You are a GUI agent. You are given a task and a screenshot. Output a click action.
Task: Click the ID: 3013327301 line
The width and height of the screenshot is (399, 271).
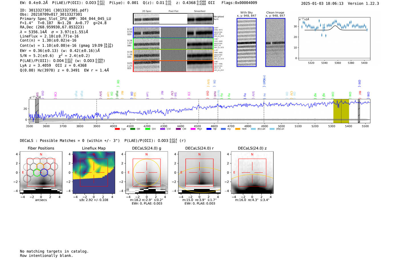pyautogui.click(x=54, y=10)
